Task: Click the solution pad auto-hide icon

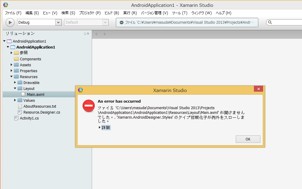Action: click(85, 34)
